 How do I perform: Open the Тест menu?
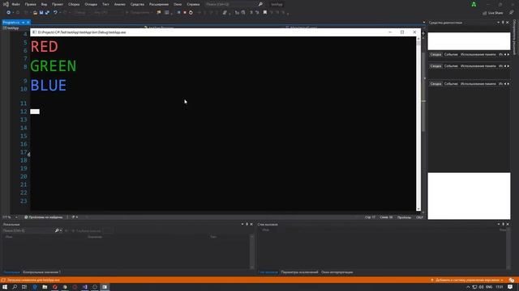click(105, 4)
